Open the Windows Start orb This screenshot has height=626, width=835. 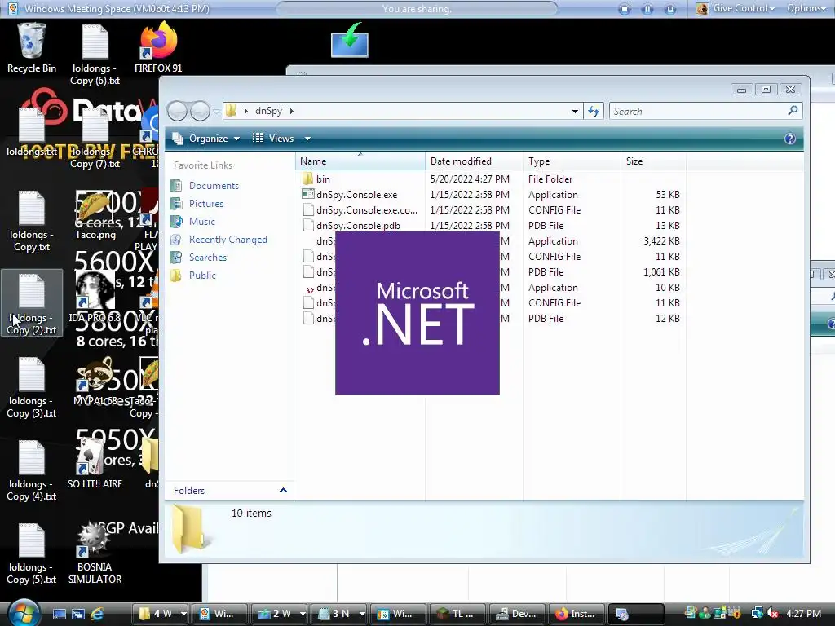click(x=24, y=613)
